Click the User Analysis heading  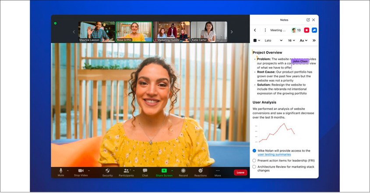(264, 102)
